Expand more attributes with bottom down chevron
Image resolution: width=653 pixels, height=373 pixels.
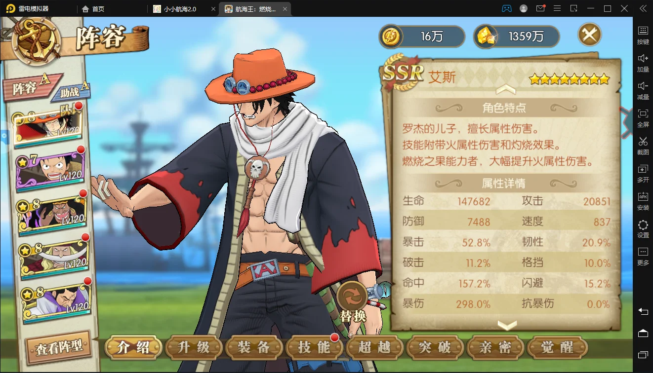tap(507, 325)
